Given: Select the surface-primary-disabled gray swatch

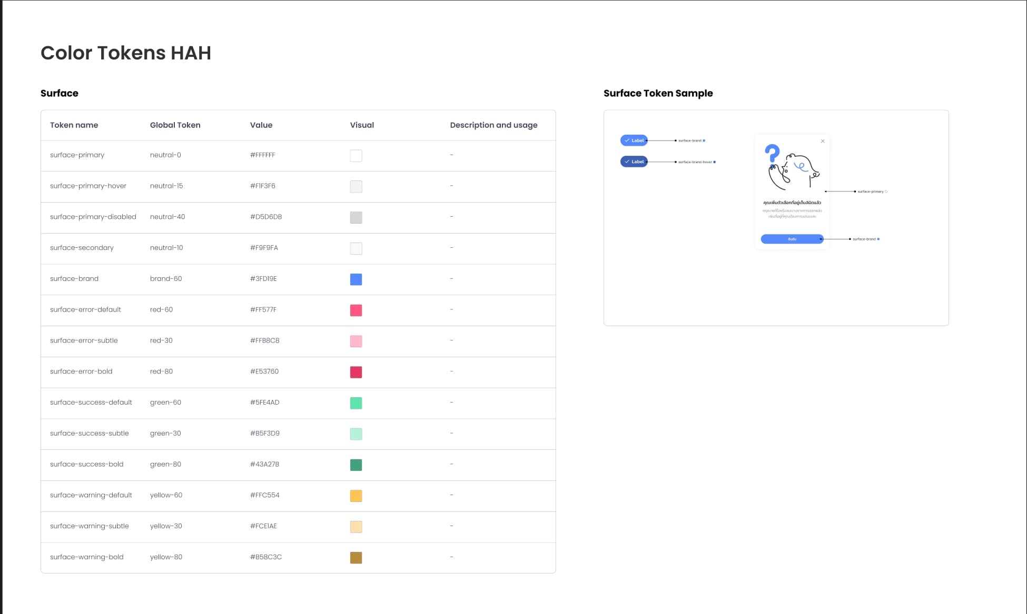Looking at the screenshot, I should click(x=356, y=218).
